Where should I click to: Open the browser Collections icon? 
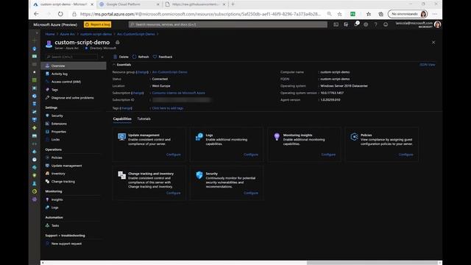pos(380,14)
